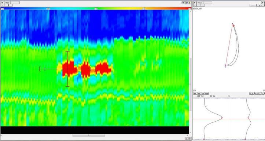Open the dropdown arrow left of TBCS in the right panel

point(195,3)
